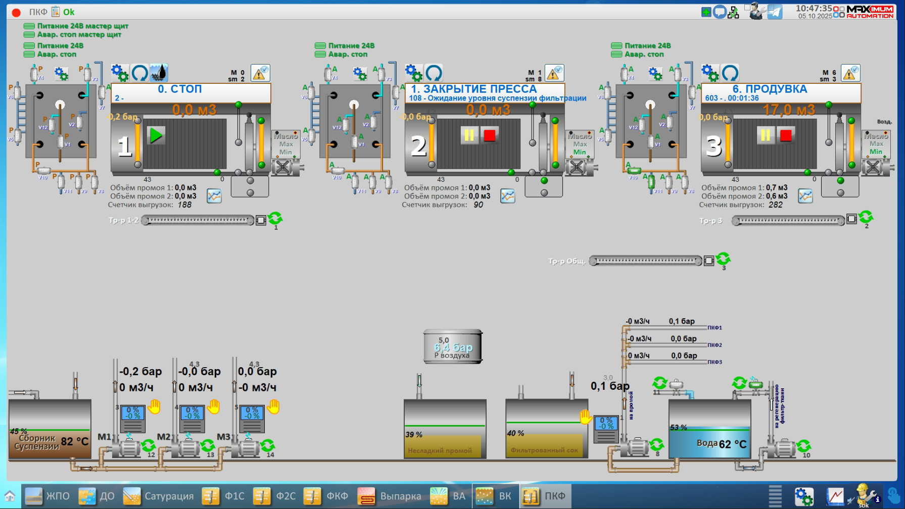Click press 1 oil drop wash icon
Image resolution: width=905 pixels, height=509 pixels.
159,73
